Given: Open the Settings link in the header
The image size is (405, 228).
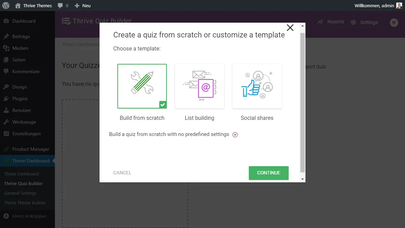Looking at the screenshot, I should point(369,22).
